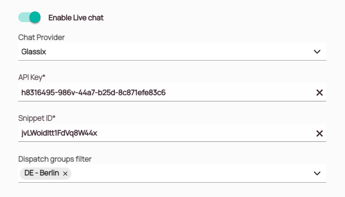This screenshot has height=197, width=345.
Task: Click the API Key* label
Action: click(x=32, y=77)
